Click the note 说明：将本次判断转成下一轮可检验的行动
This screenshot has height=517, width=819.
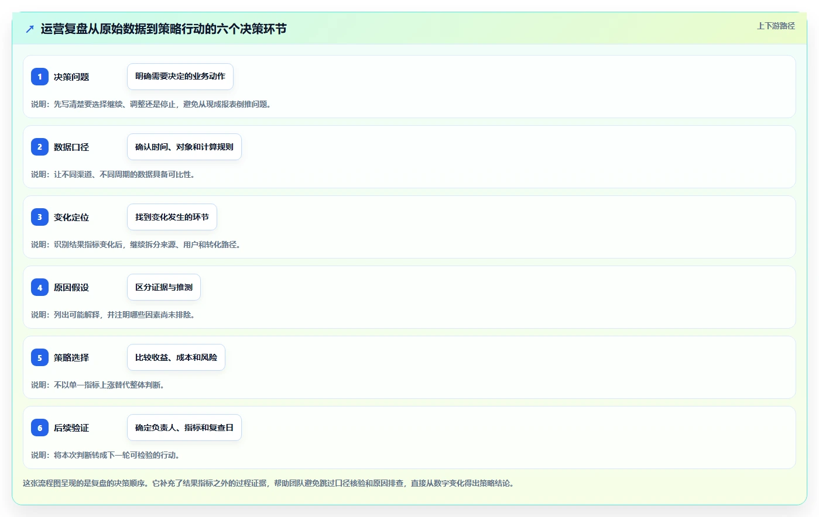pos(105,455)
